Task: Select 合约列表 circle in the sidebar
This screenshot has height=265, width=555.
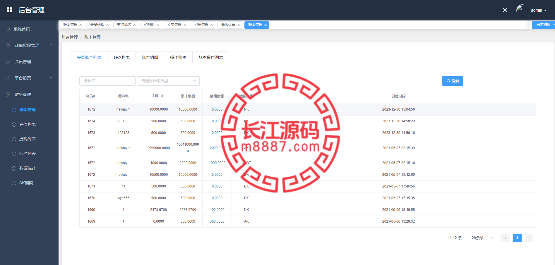Action: click(14, 154)
